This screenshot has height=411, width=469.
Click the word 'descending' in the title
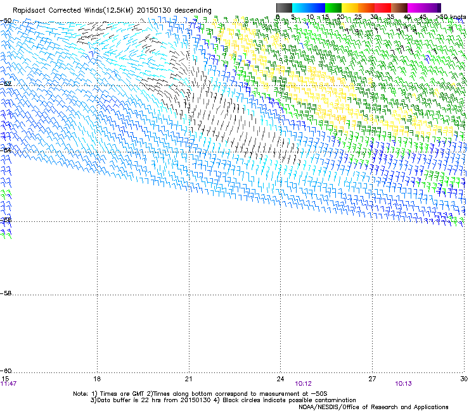pos(193,11)
